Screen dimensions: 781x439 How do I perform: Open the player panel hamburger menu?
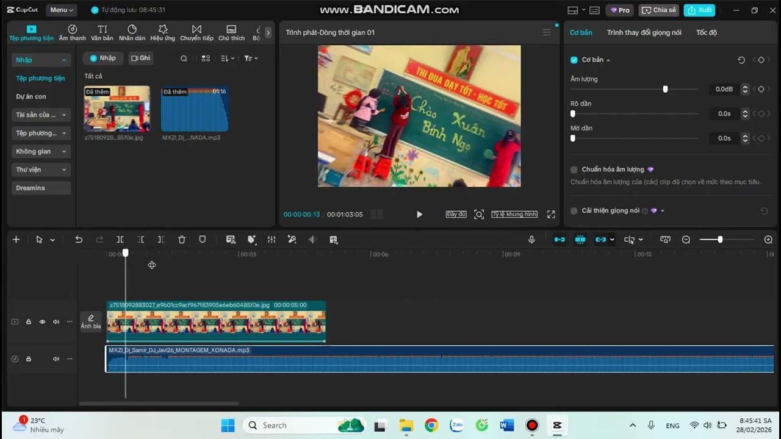(x=546, y=32)
